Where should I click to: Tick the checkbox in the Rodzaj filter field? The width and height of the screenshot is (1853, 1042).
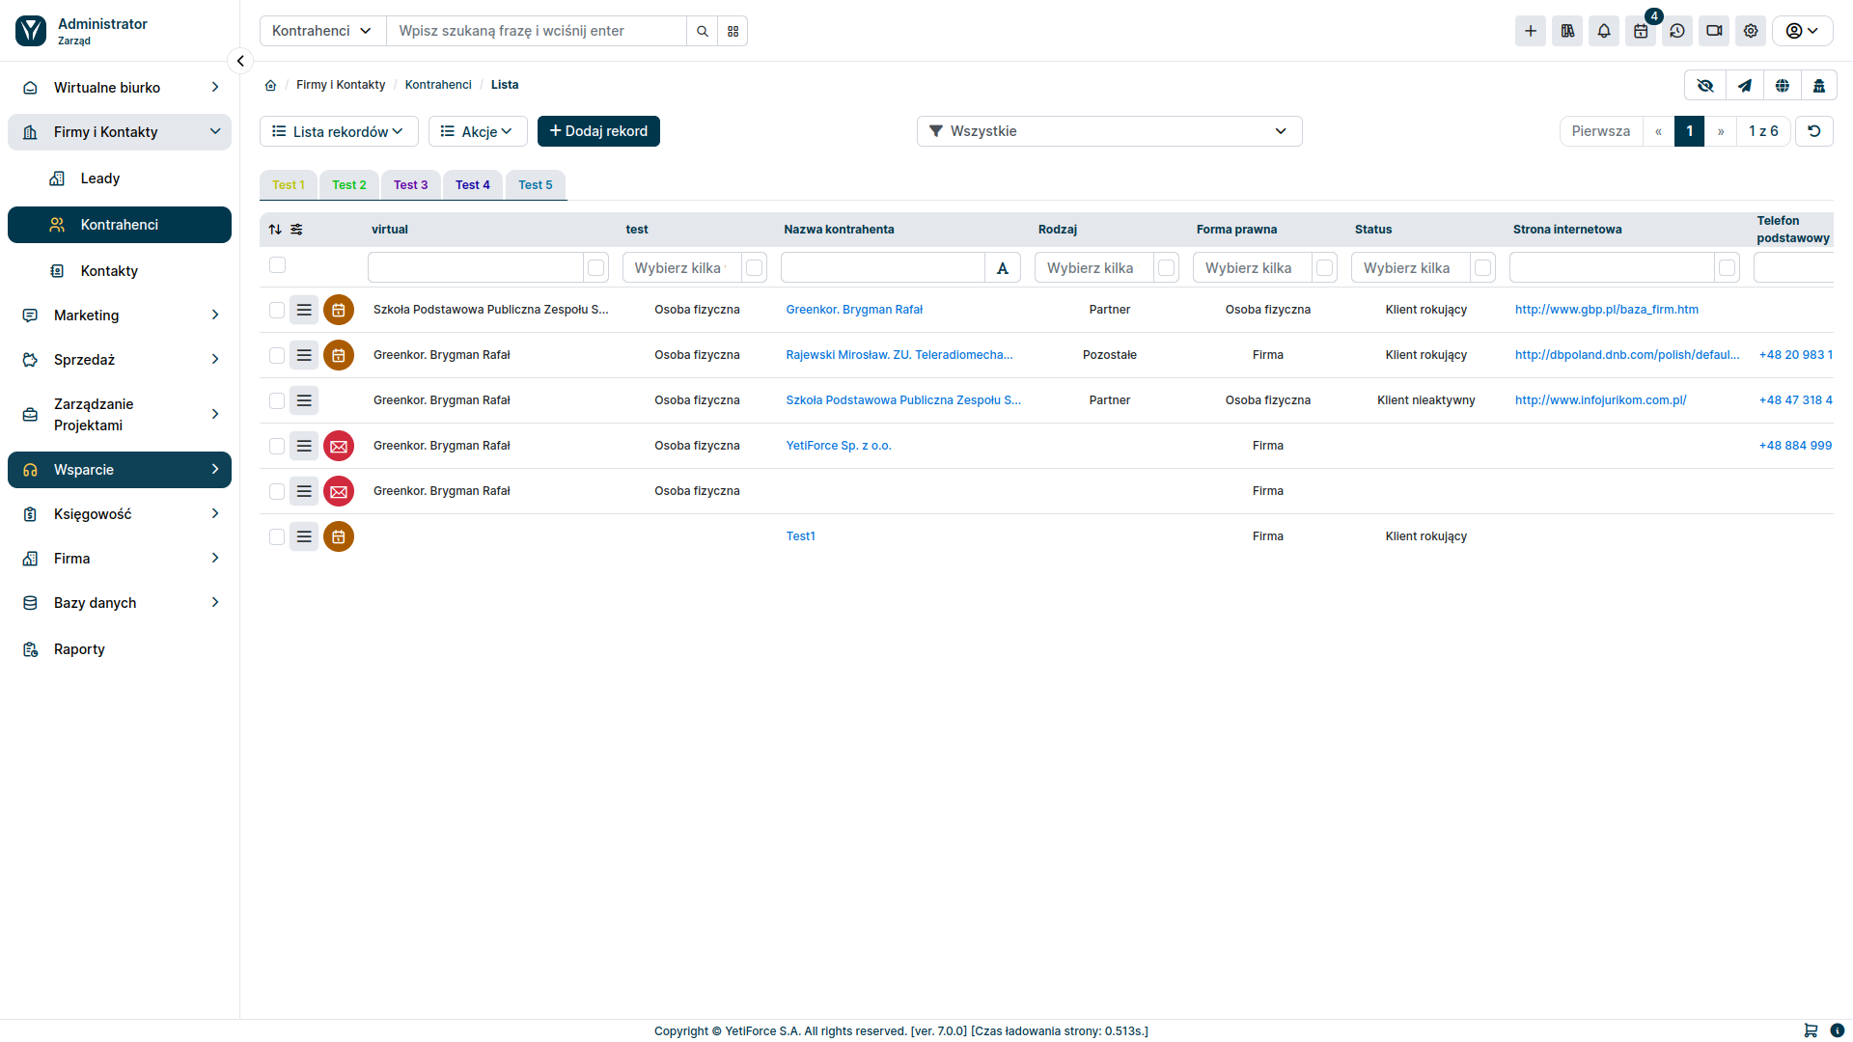pos(1167,268)
